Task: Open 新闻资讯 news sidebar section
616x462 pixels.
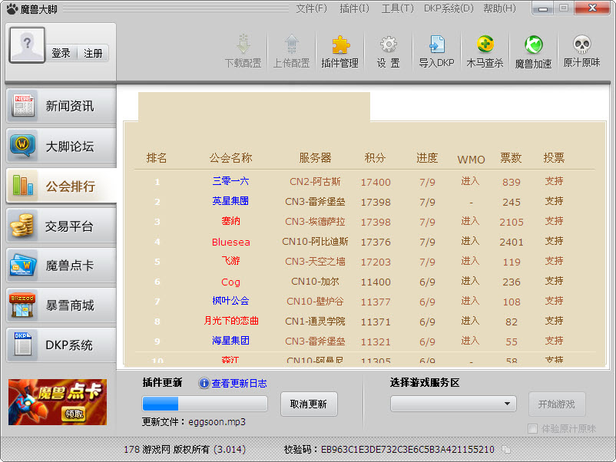Action: 61,106
